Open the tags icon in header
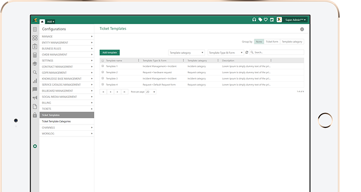 point(260,20)
